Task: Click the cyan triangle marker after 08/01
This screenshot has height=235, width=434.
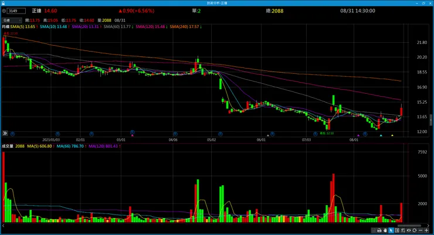Action: coord(381,135)
